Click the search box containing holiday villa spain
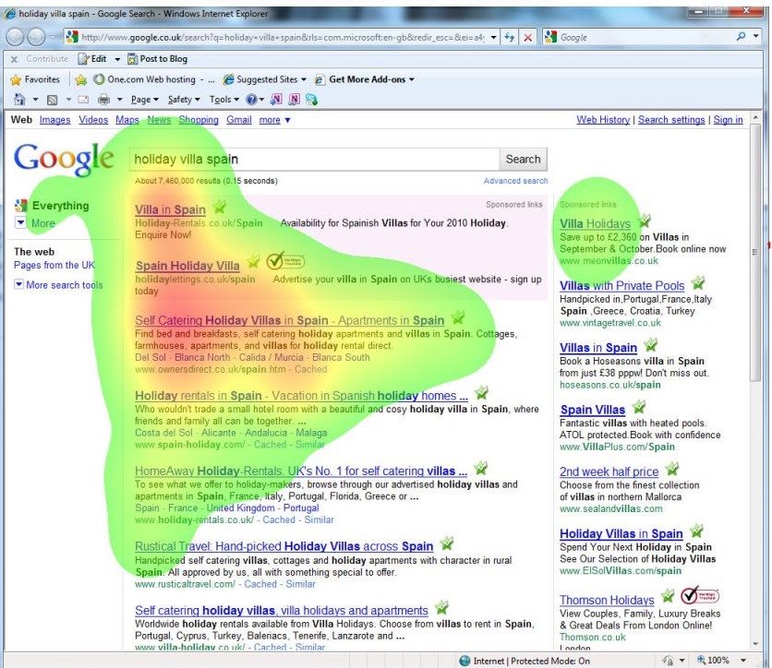 pos(312,159)
